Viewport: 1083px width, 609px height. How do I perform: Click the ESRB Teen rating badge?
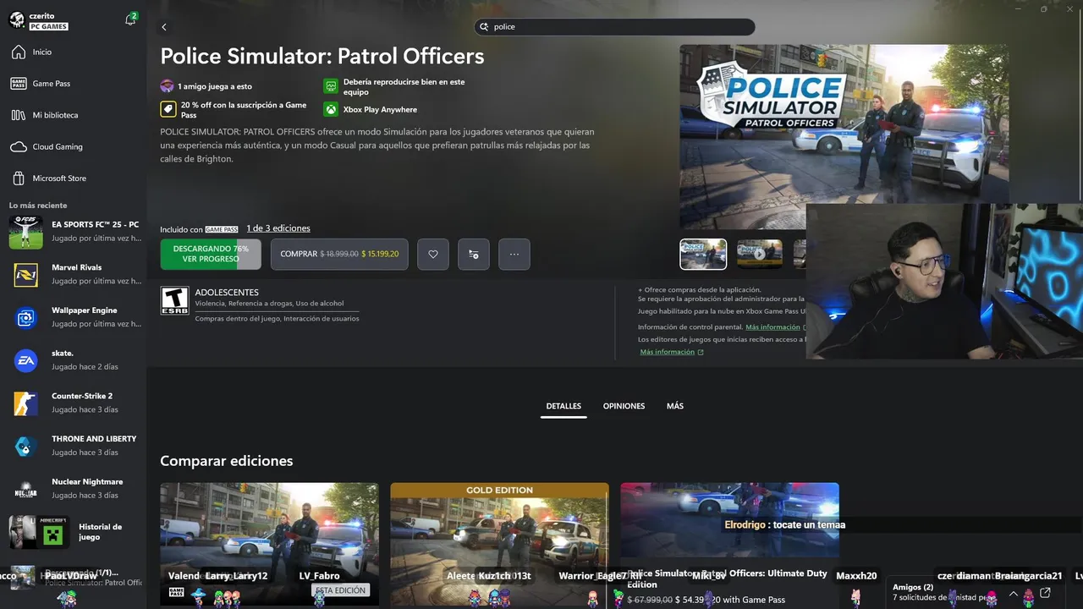pos(174,300)
